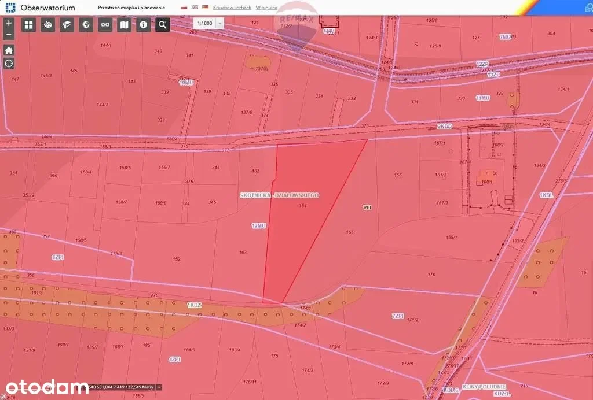
Task: Click the graduation cap icon
Action: click(67, 25)
